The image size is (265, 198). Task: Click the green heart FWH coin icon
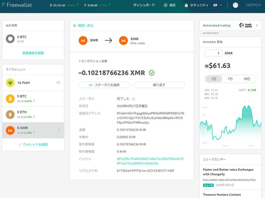(x=10, y=83)
